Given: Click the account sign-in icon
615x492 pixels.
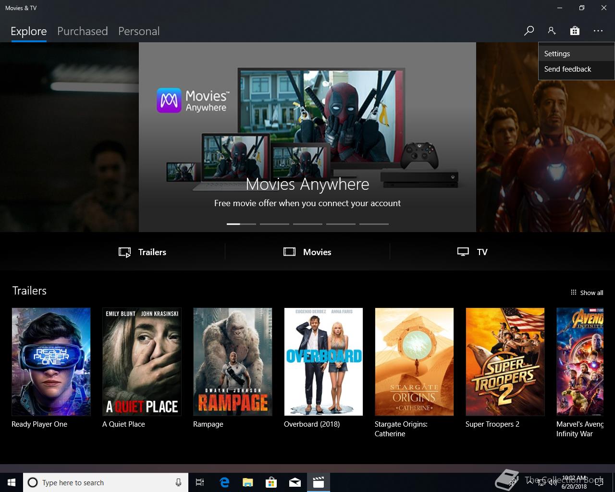Looking at the screenshot, I should [x=552, y=31].
